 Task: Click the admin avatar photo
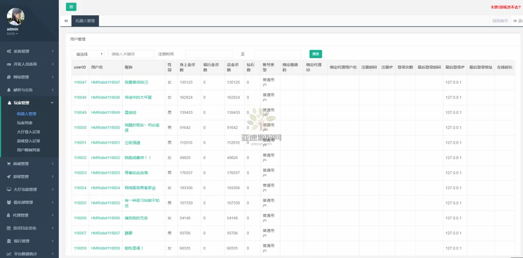pos(15,17)
